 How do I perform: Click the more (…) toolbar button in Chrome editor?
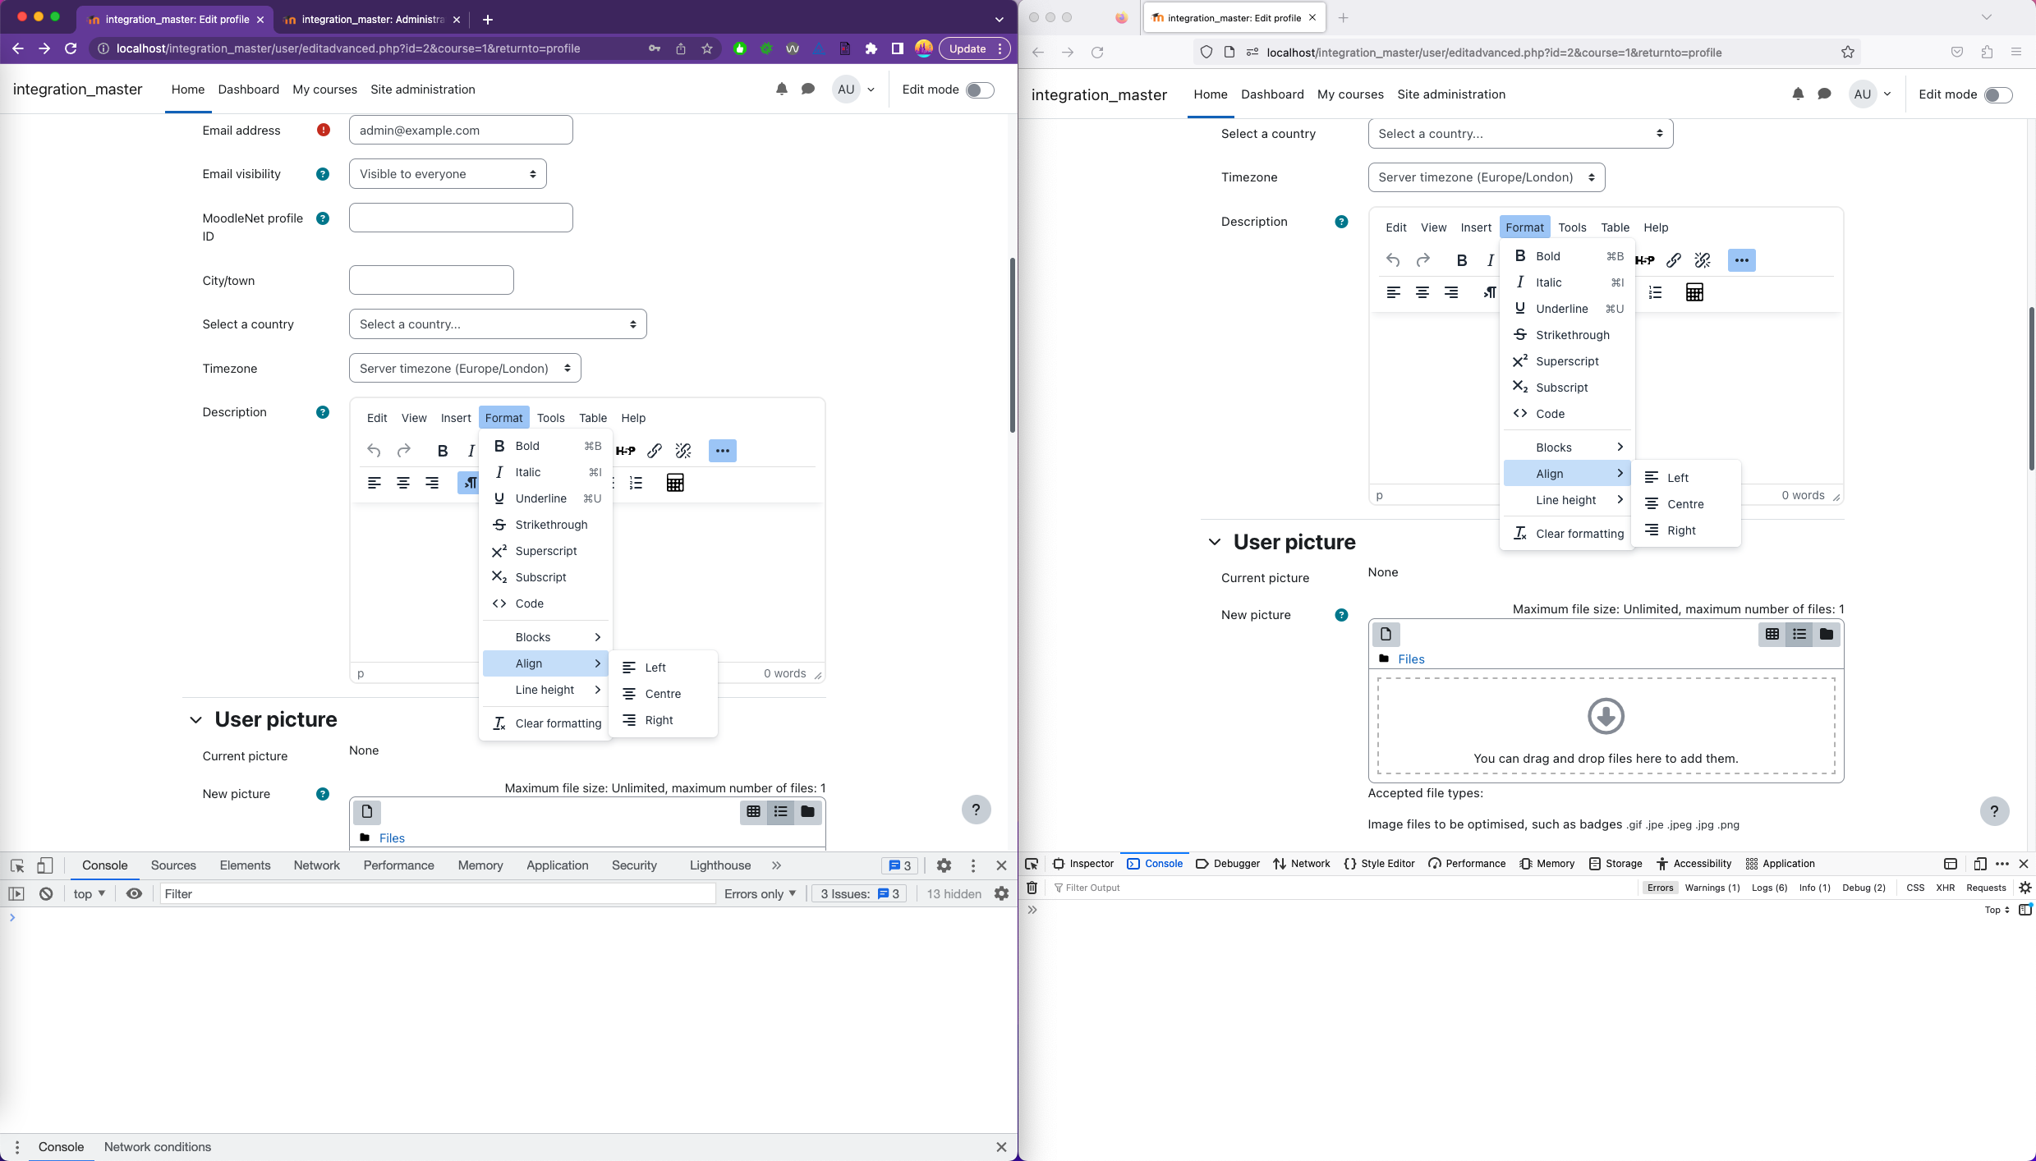tap(722, 451)
